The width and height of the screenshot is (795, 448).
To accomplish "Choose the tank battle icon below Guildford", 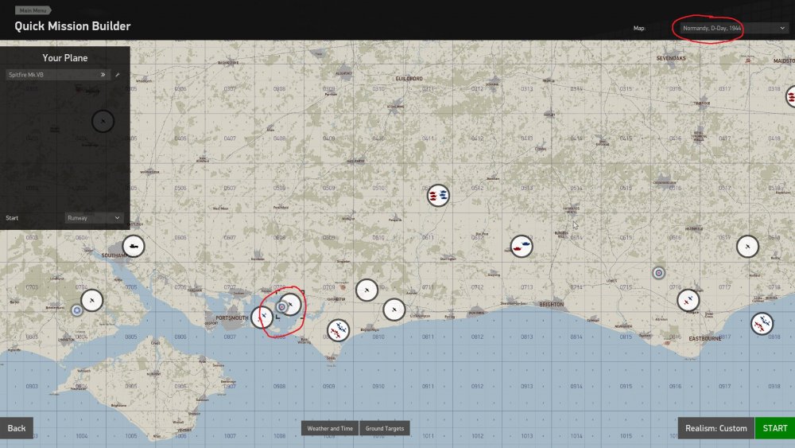I will [x=438, y=195].
